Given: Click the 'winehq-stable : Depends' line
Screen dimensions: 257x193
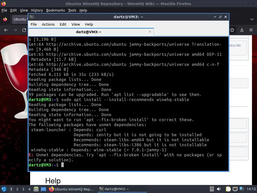Looking at the screenshot, I should [x=99, y=150].
